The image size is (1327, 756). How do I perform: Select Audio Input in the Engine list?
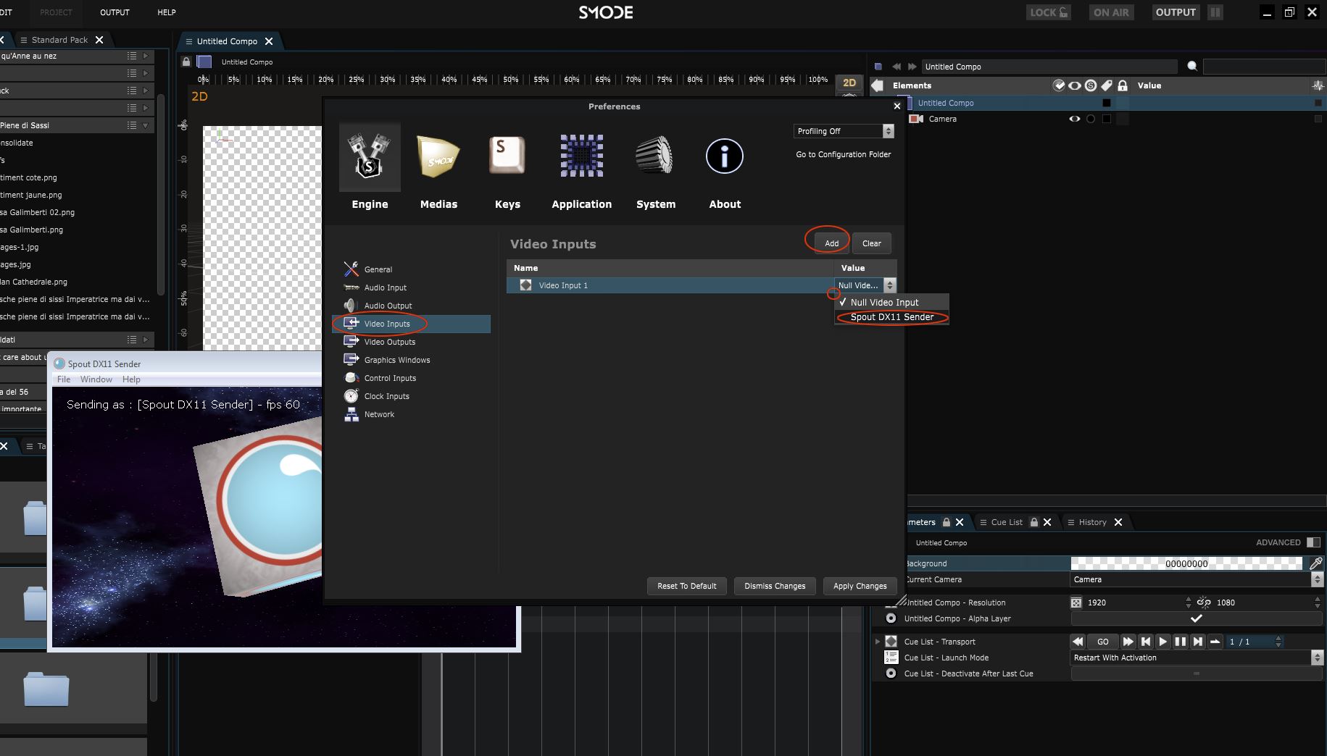pos(385,287)
